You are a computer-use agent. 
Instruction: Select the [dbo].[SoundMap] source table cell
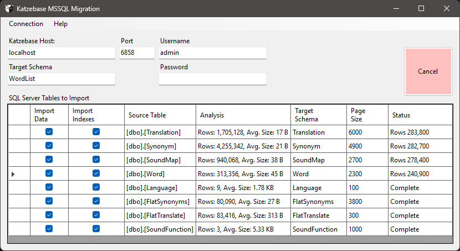click(x=160, y=160)
